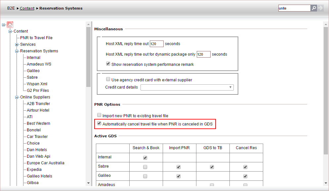Enable Use agency credit card with external supplier
Screen dimensions: 329x191
click(108, 79)
